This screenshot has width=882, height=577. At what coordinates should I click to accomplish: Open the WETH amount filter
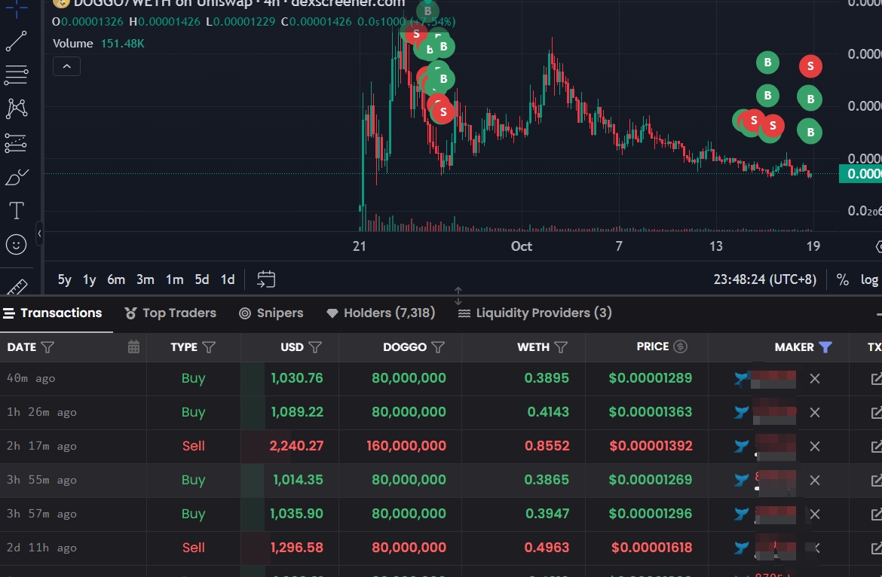point(560,347)
